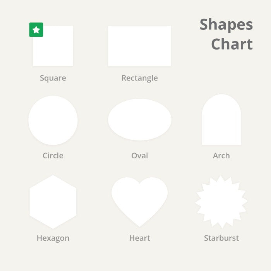The height and width of the screenshot is (271, 271).
Task: Click the Arch label
Action: 221,156
